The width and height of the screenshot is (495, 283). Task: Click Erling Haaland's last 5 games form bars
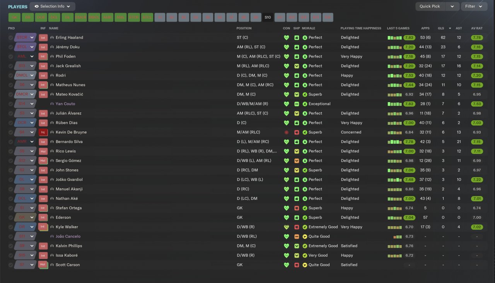click(394, 38)
